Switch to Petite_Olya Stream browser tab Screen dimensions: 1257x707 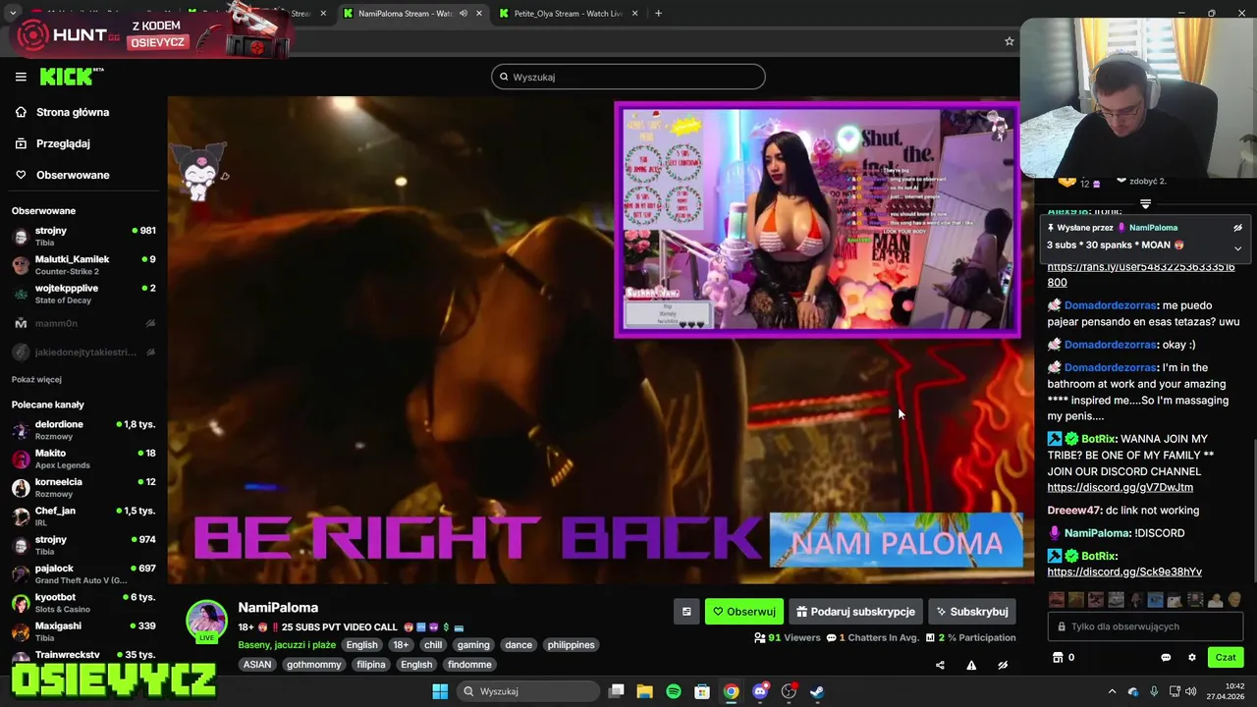coord(568,14)
